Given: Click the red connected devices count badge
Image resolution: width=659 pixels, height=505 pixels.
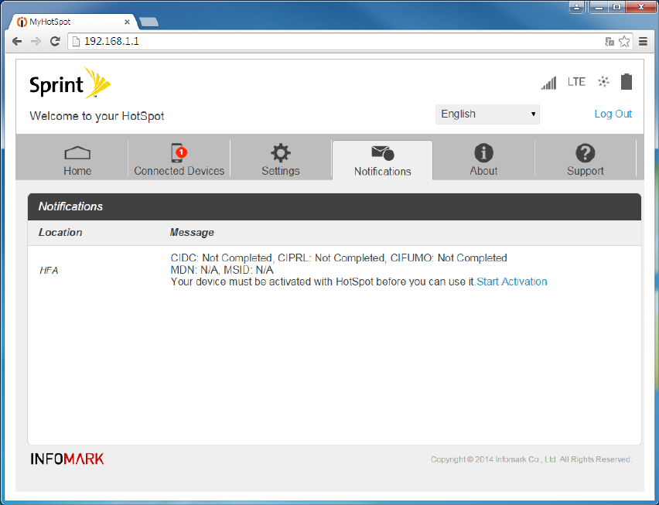Looking at the screenshot, I should [x=181, y=152].
